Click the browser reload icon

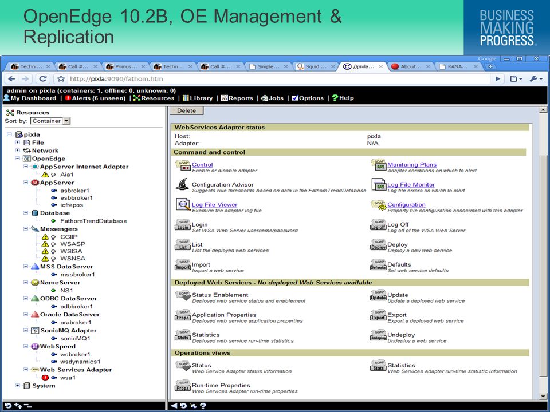[43, 79]
